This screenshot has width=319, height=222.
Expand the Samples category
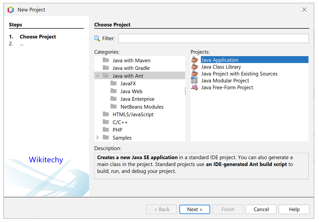[x=98, y=137]
